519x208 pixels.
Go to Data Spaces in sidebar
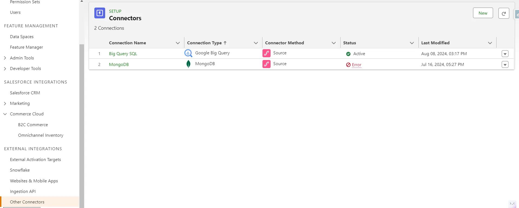(x=22, y=37)
